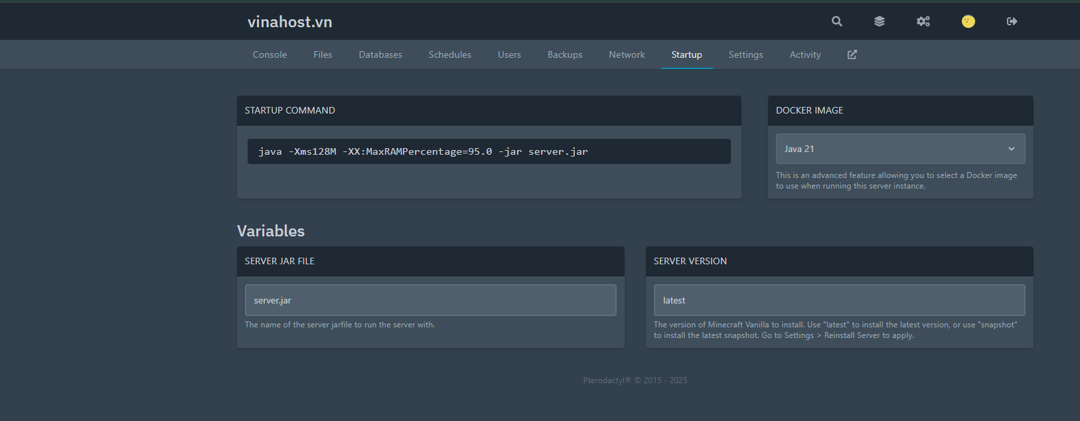This screenshot has height=421, width=1080.
Task: Click the Server Jar File input field
Action: 430,300
